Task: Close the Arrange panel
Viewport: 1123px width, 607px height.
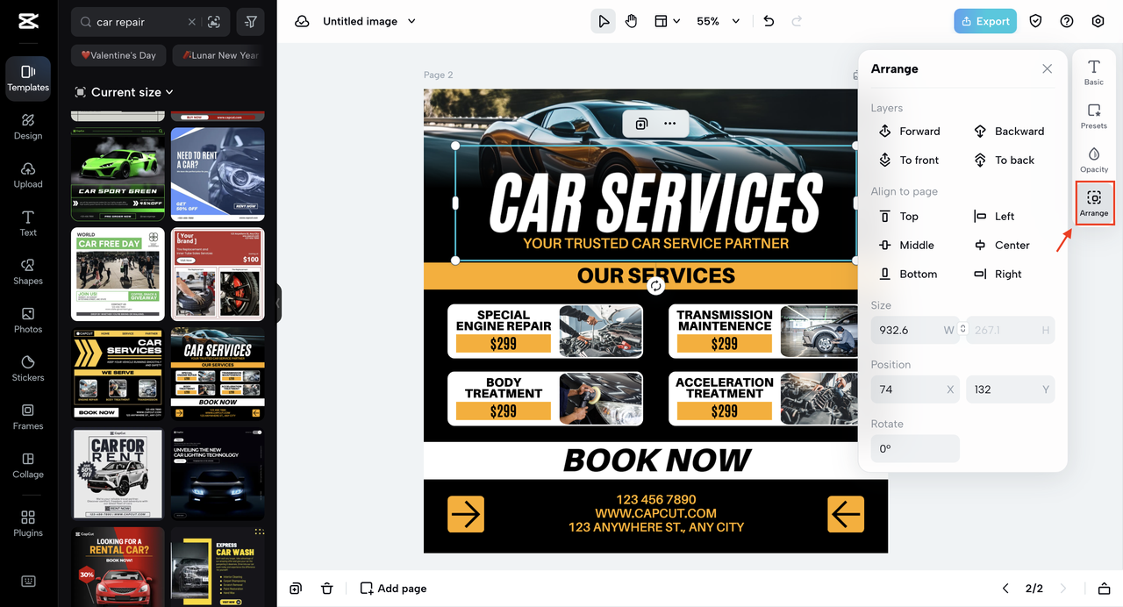Action: (x=1047, y=68)
